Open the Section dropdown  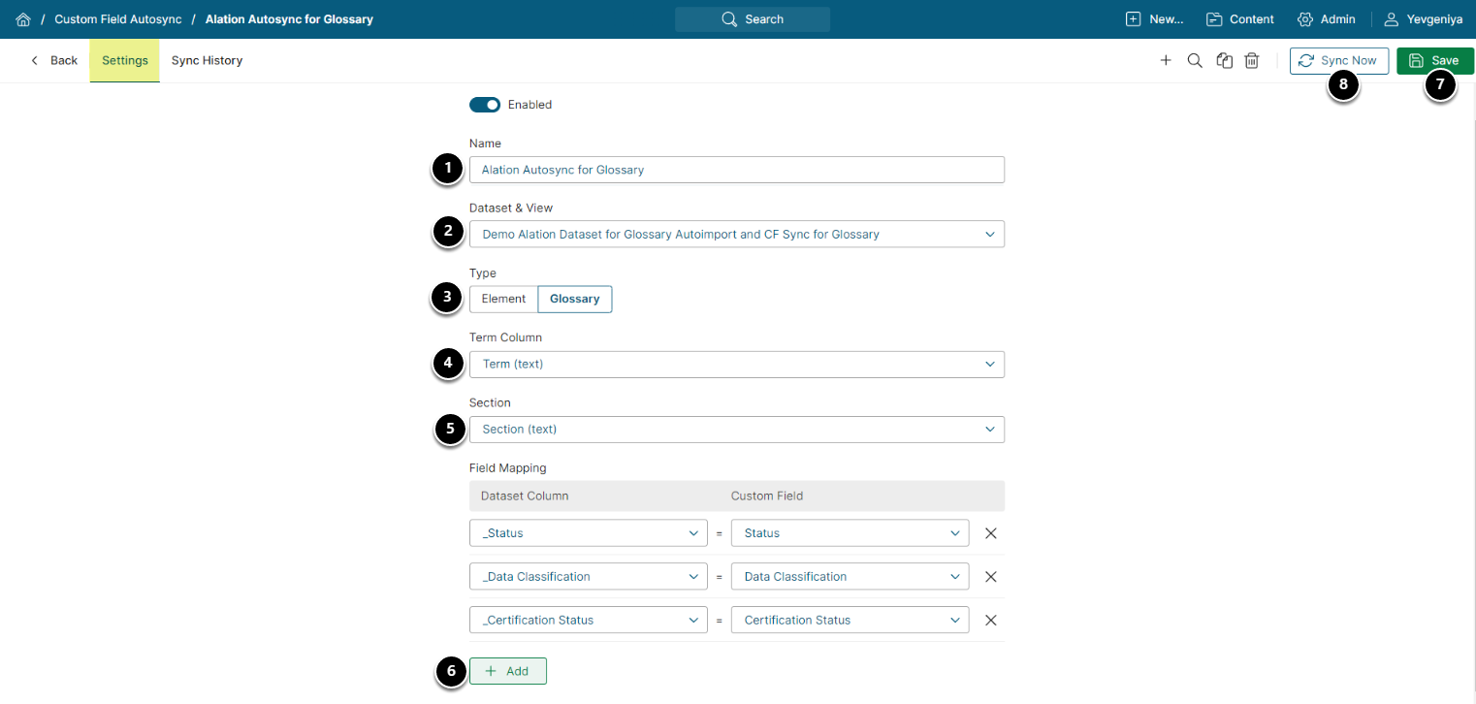tap(737, 430)
